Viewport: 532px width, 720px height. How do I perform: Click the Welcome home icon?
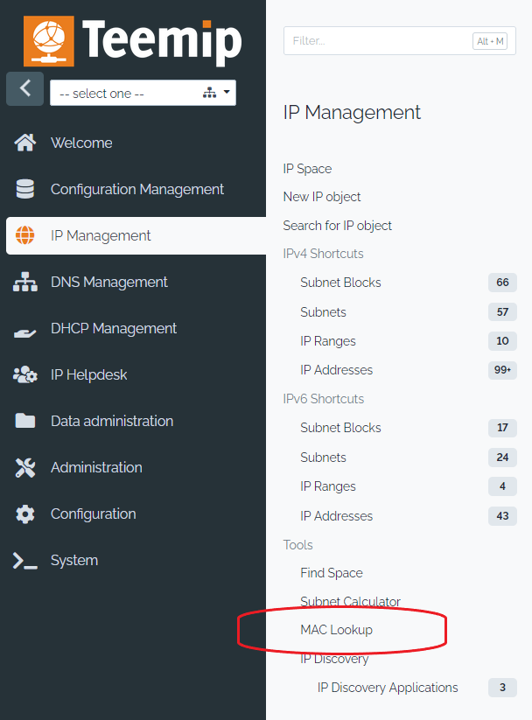(x=25, y=143)
